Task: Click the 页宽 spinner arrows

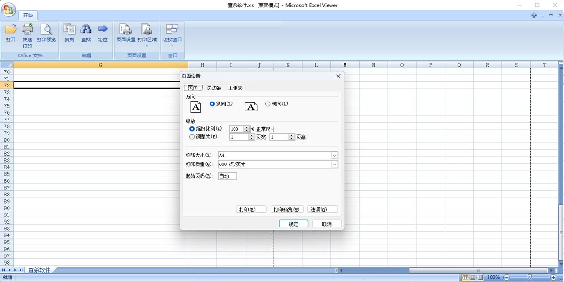Action: 251,137
